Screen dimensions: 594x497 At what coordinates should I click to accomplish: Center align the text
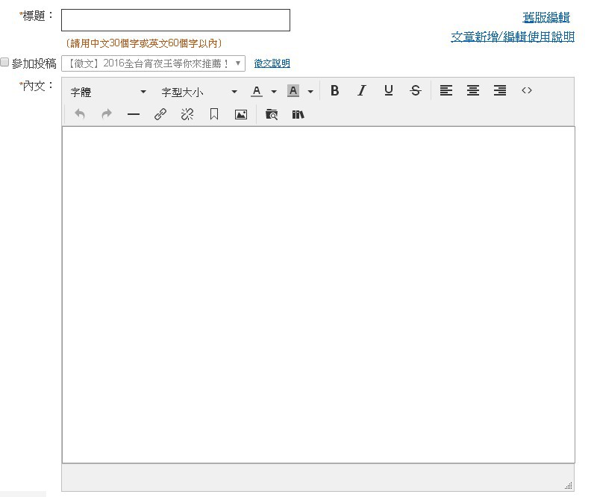473,91
